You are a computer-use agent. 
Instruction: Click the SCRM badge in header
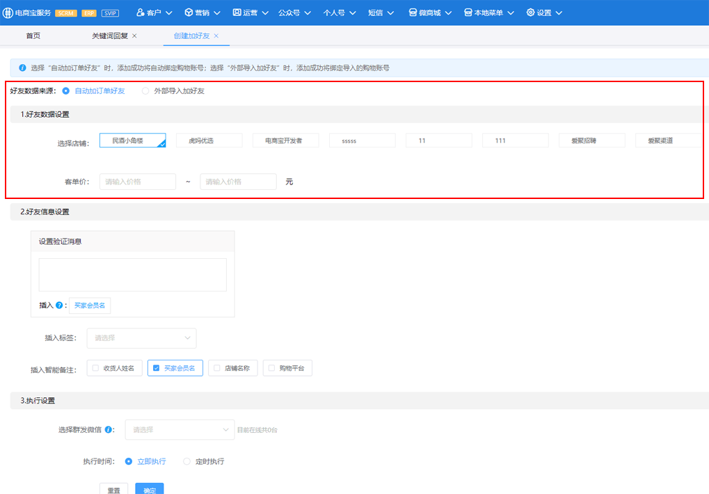pyautogui.click(x=66, y=13)
